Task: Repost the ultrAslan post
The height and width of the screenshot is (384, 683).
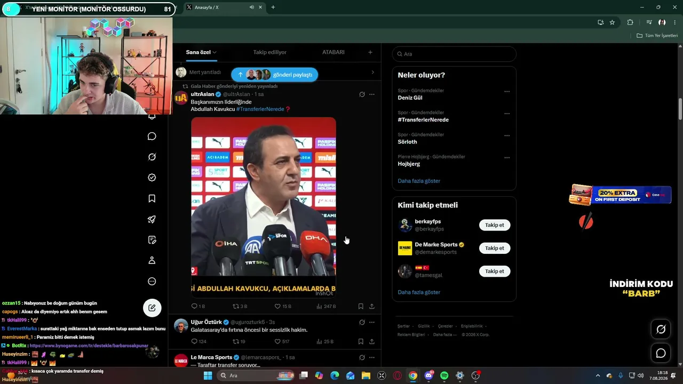Action: point(240,307)
